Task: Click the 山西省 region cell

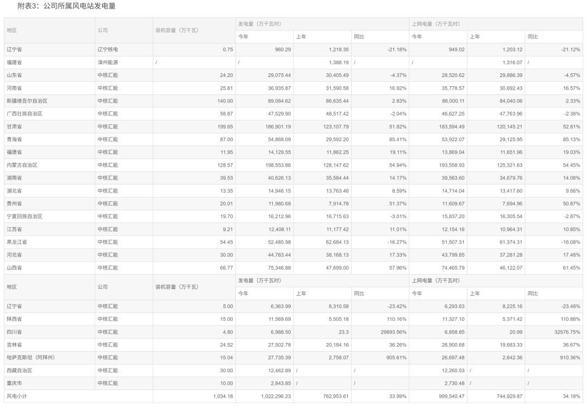Action: pos(15,267)
